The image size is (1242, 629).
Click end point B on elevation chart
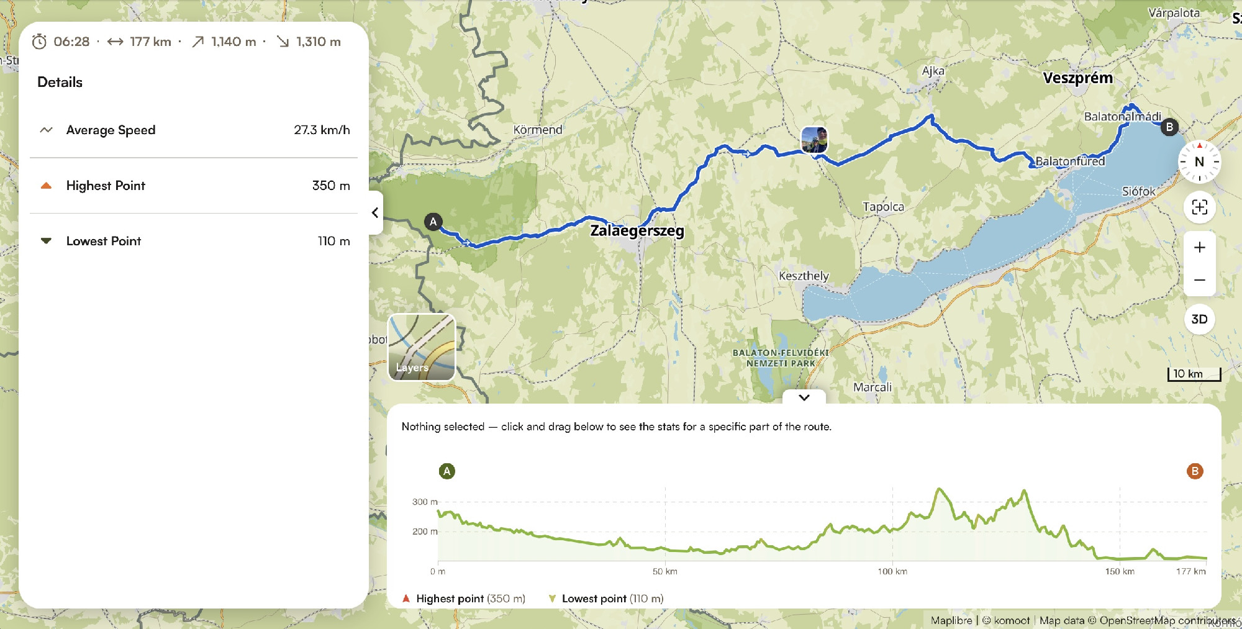pos(1194,471)
